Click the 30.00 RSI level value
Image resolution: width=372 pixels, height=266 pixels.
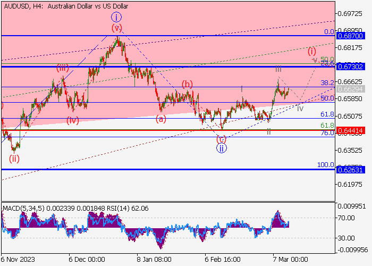346,238
